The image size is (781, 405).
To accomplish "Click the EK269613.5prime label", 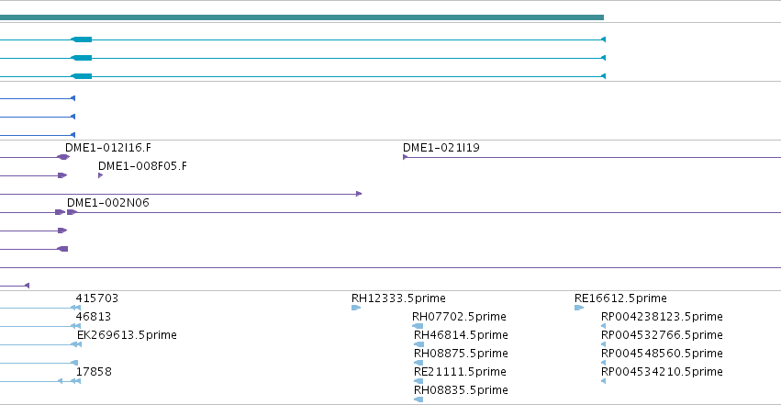I will pos(127,335).
